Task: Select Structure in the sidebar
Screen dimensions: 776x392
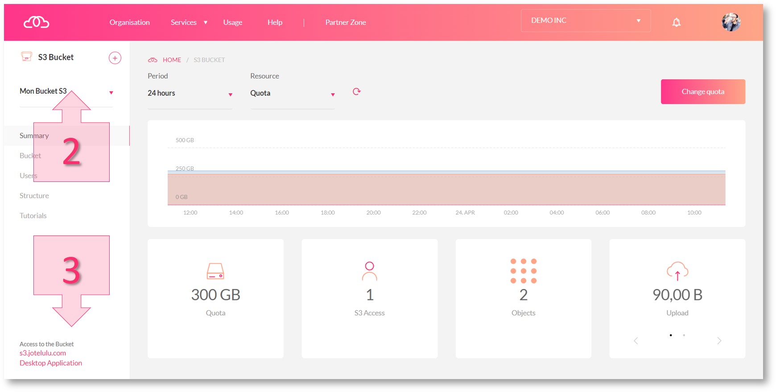Action: (34, 196)
